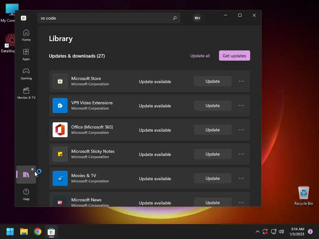The width and height of the screenshot is (319, 239).
Task: Open more options for Office (Microsoft 365)
Action: [241, 130]
